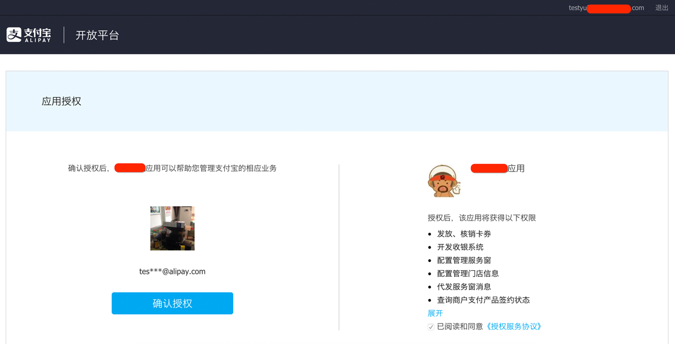Click the 开发收银系统 permission item
The height and width of the screenshot is (344, 675).
(x=460, y=247)
